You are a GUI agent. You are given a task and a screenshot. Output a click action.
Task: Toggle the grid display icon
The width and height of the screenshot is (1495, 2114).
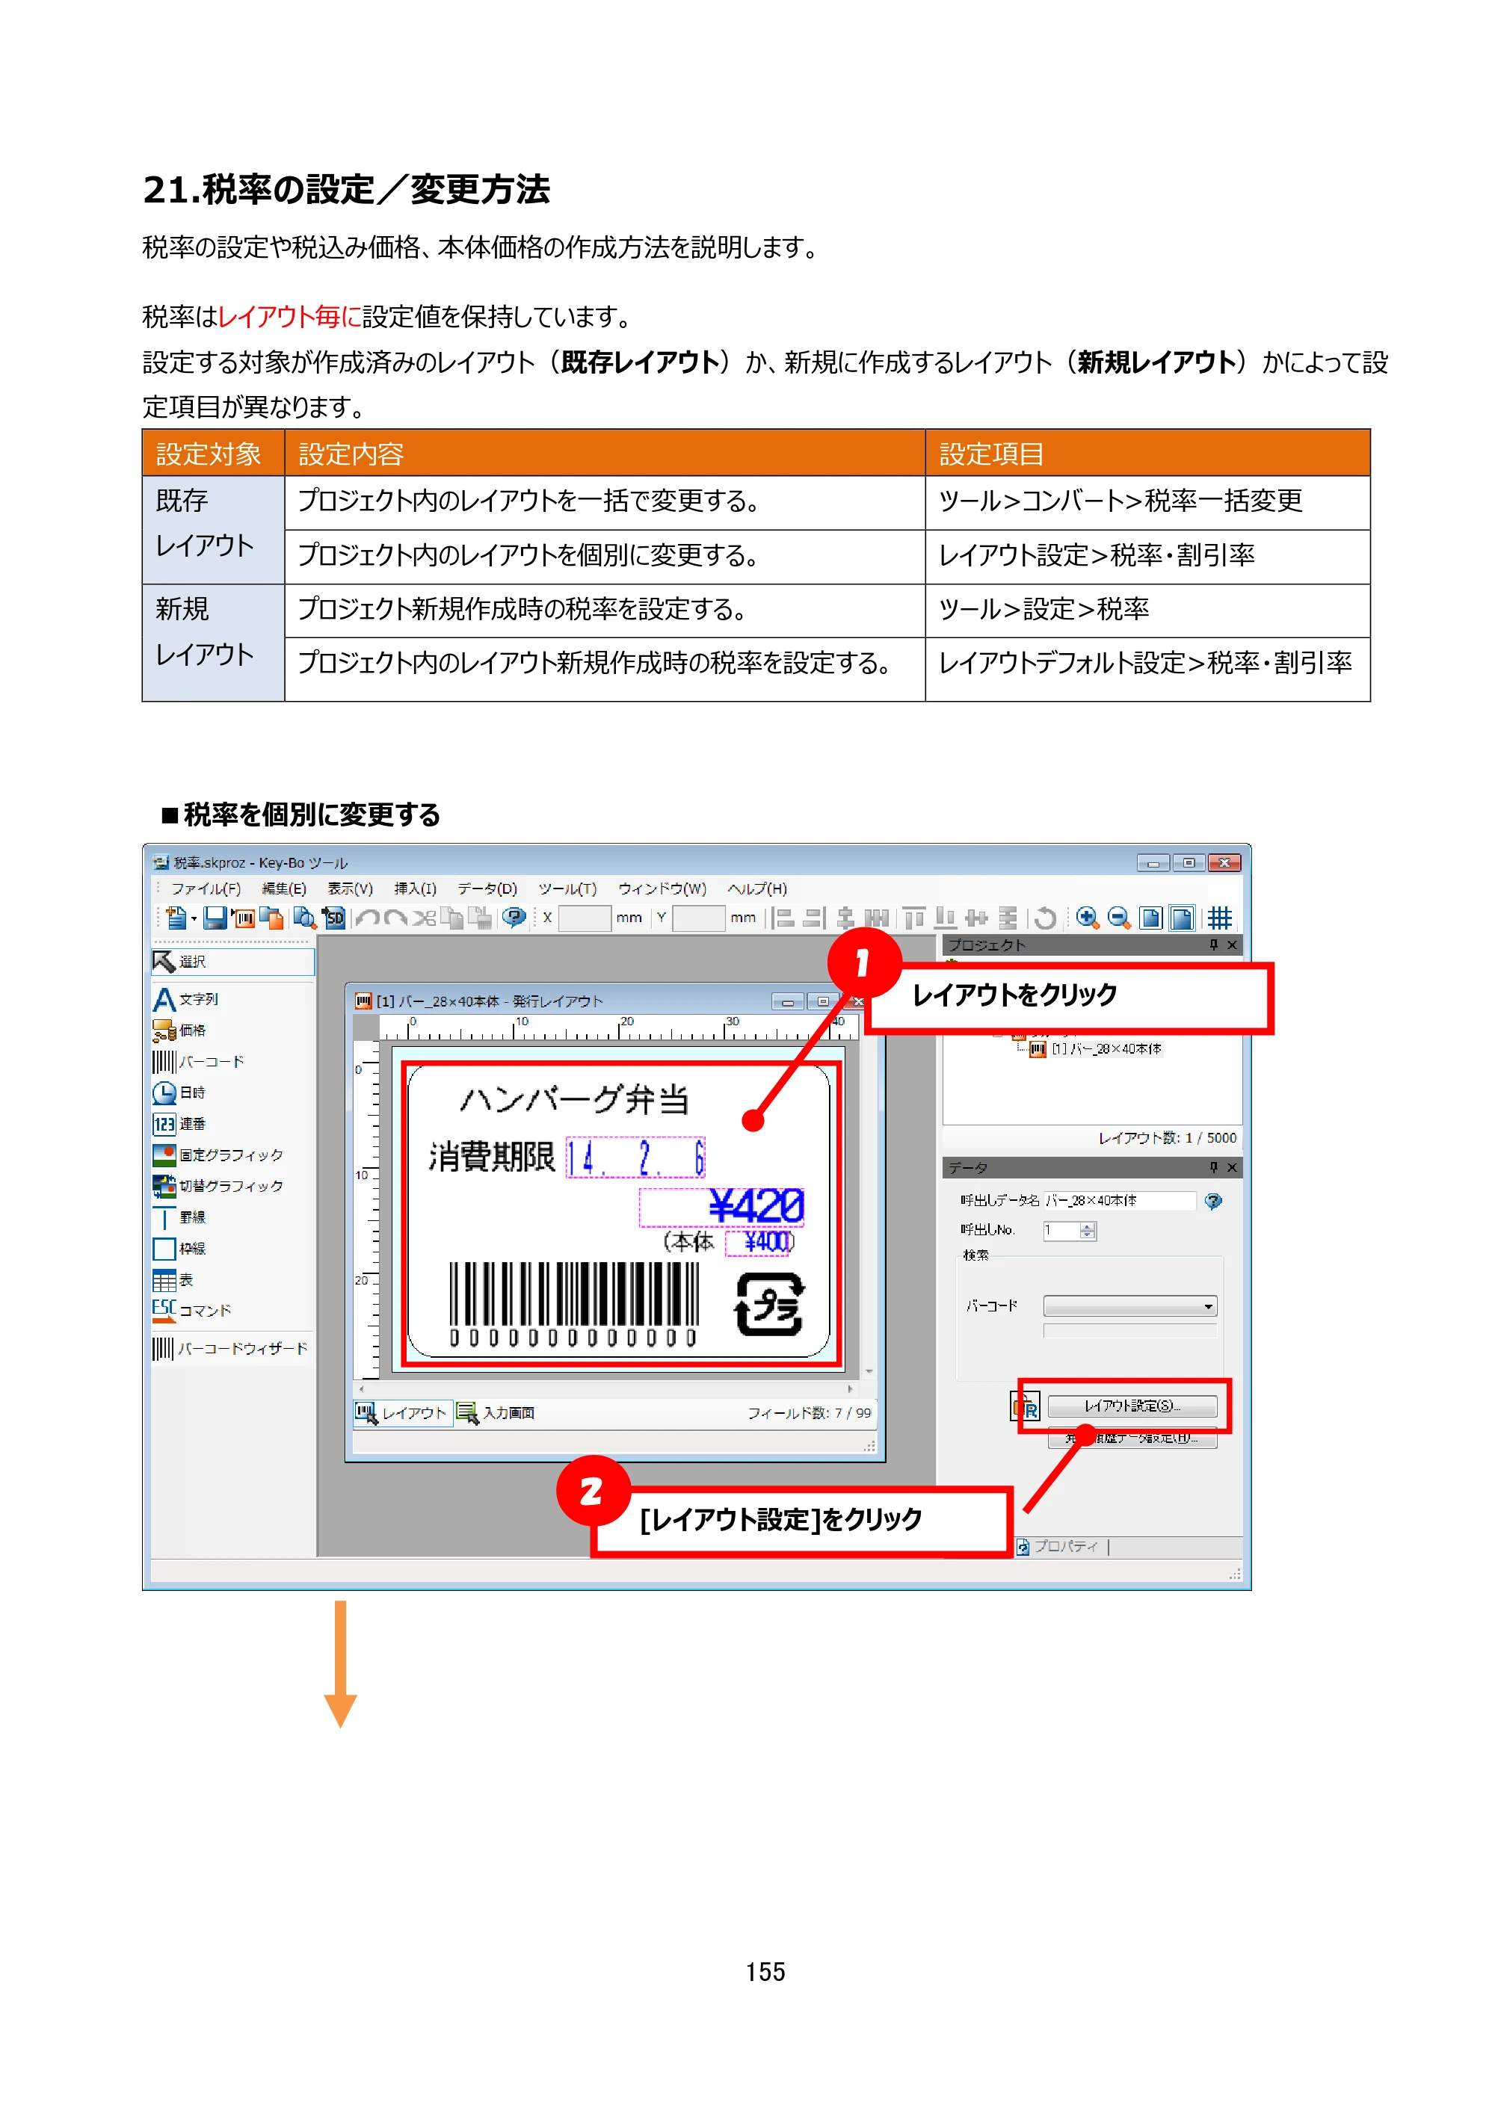tap(1220, 918)
